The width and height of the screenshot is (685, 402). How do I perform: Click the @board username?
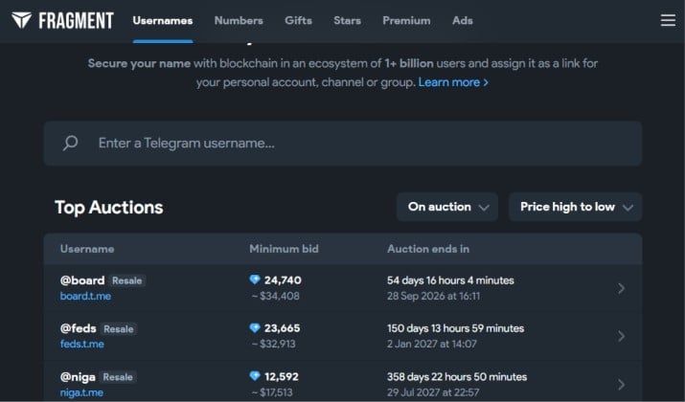(82, 280)
